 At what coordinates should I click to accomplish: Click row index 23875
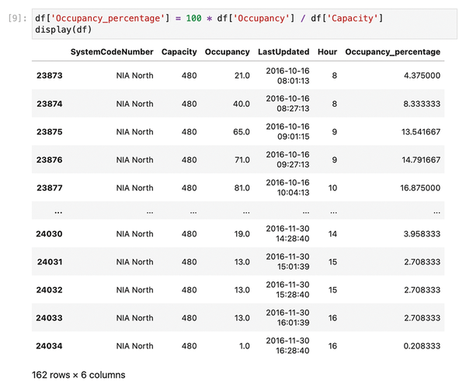(50, 132)
